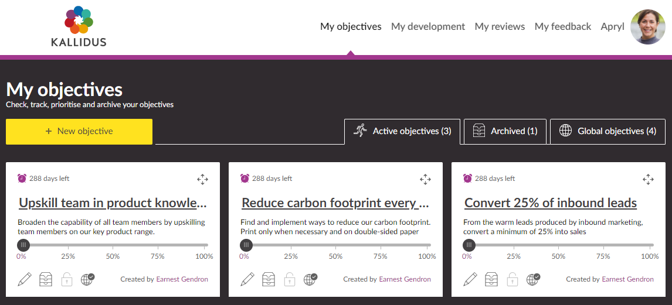Click archive icon on Reduce carbon footprint card

point(269,279)
